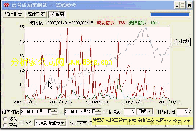This screenshot has width=196, height=131.
Task: Open the 介入点 dropdown list
Action: (63, 123)
